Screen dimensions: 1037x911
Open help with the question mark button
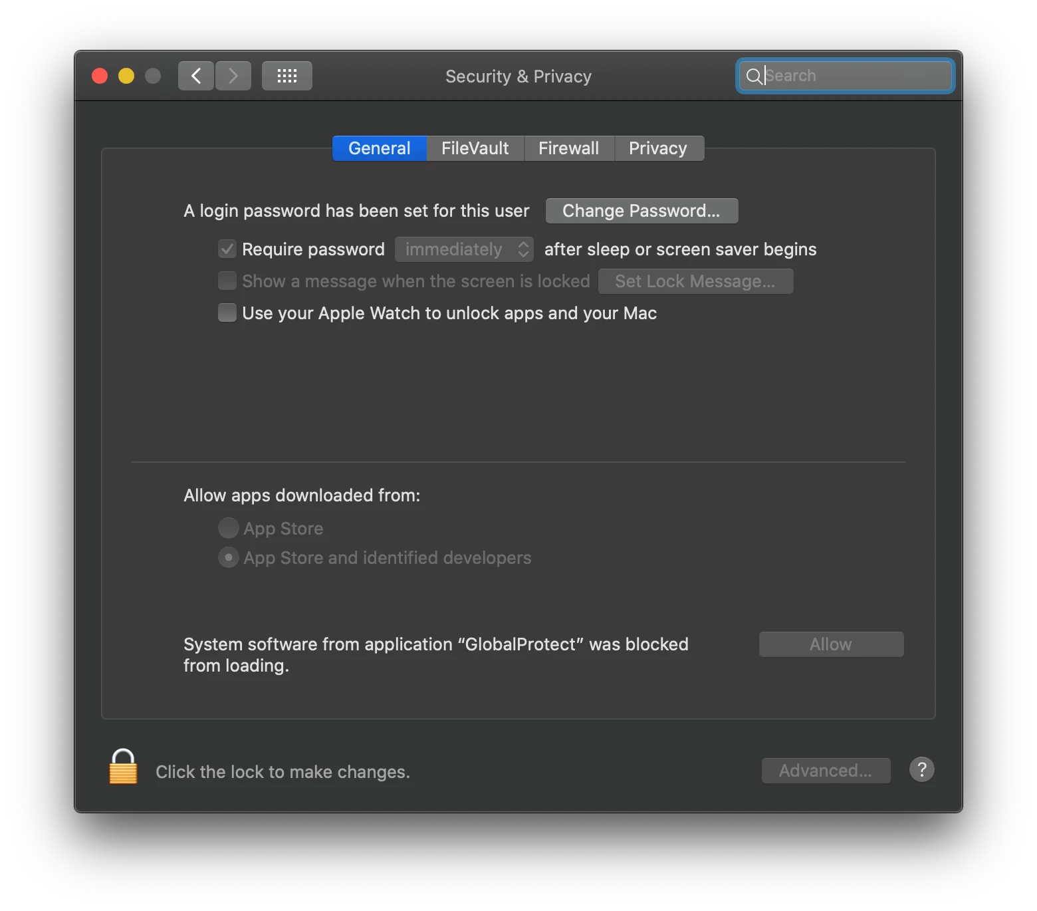click(922, 770)
